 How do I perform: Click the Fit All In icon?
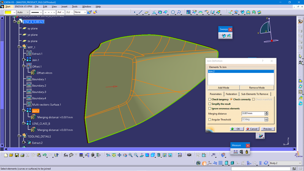coord(114,155)
